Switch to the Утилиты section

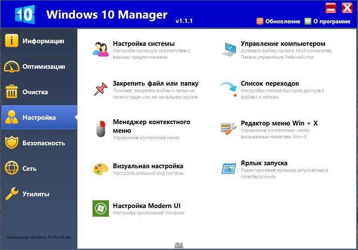(36, 194)
